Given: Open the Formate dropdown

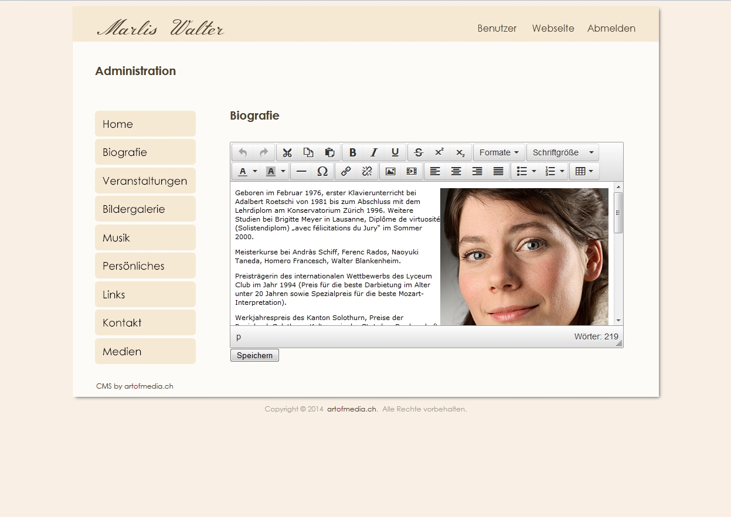Looking at the screenshot, I should click(499, 153).
